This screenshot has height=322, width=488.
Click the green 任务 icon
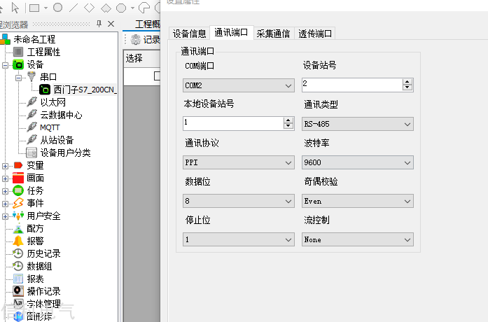[x=18, y=190]
